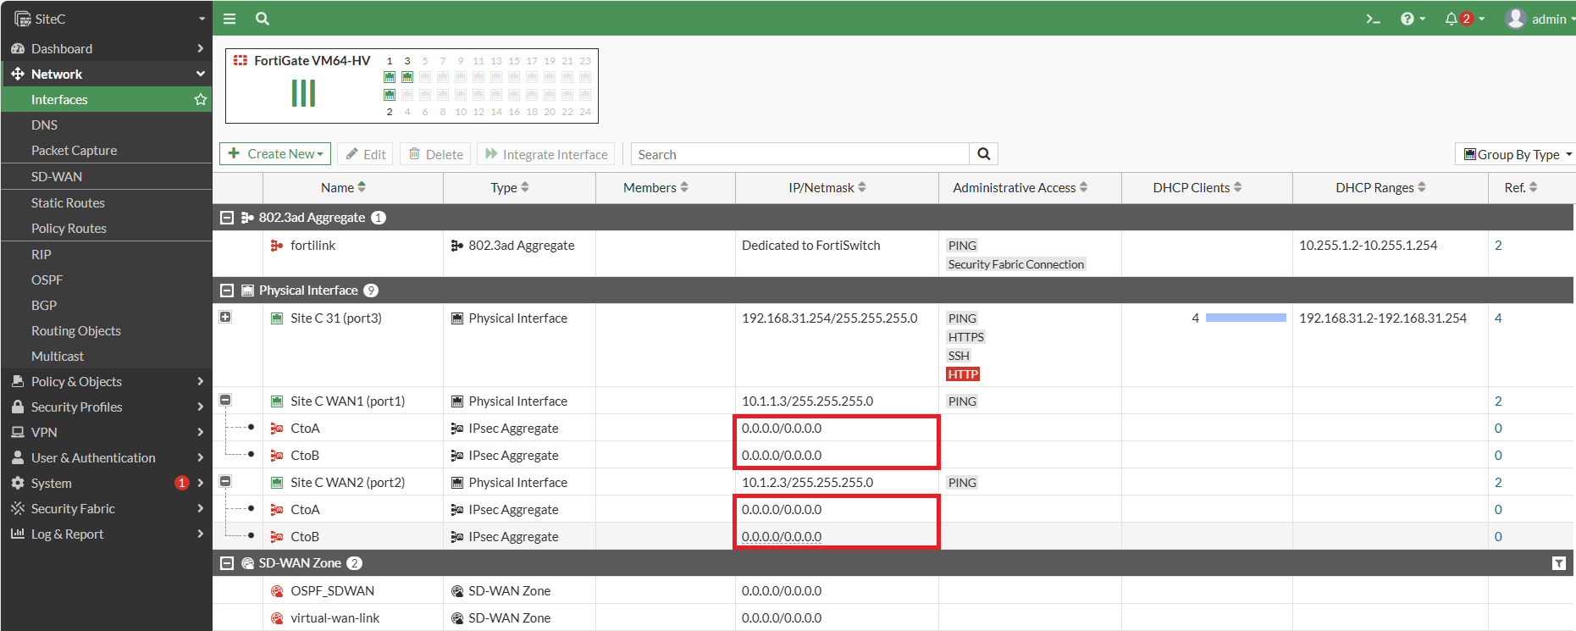Sort by Administrative Access column arrows
The height and width of the screenshot is (631, 1576).
(1084, 187)
